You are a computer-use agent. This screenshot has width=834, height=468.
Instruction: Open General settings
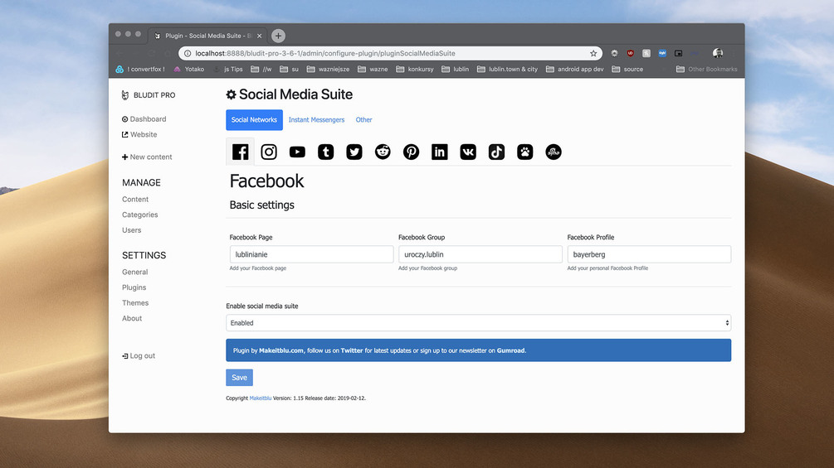click(x=134, y=272)
